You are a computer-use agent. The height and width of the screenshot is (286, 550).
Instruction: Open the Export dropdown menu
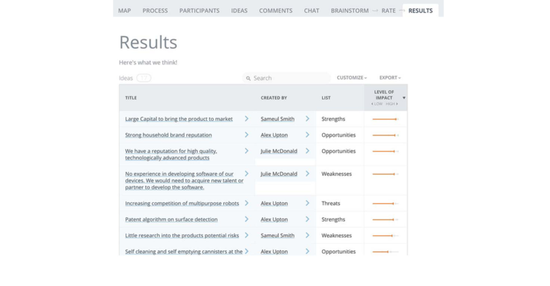click(390, 78)
